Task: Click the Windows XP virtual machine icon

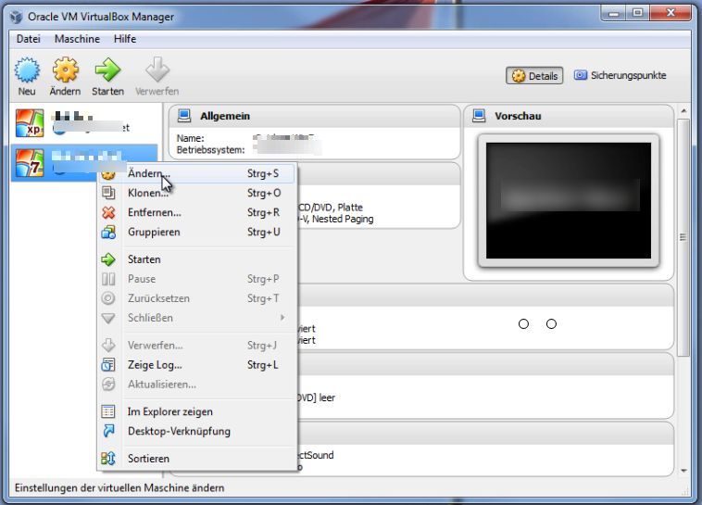Action: [31, 125]
